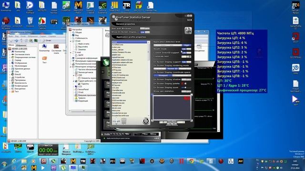
Task: Switch to the Меню tab in the AIDA64 sidebar
Action: pyautogui.click(x=11, y=45)
